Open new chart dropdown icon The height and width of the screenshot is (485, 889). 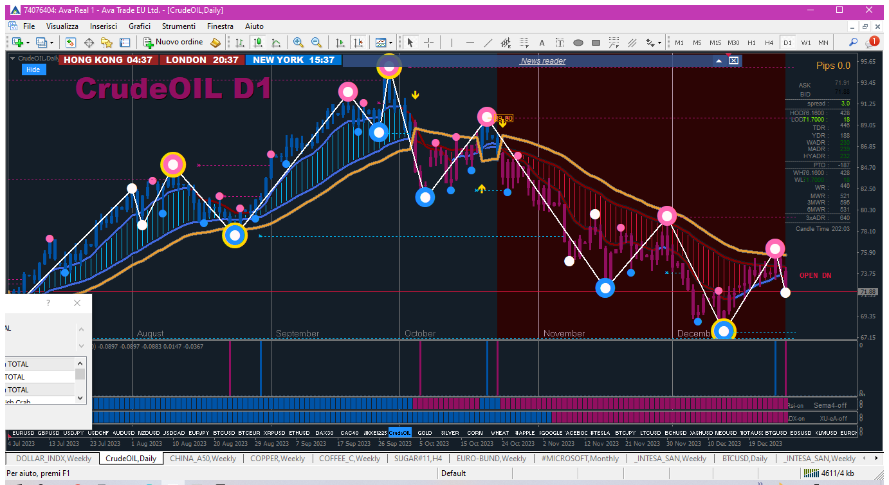point(19,42)
